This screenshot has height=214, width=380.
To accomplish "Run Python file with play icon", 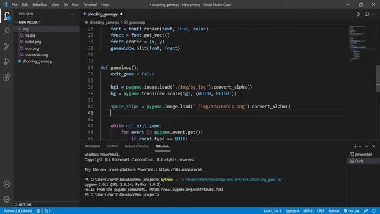I will (359, 14).
